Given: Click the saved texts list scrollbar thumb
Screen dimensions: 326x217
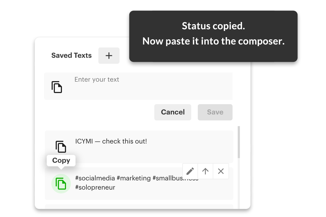Looking at the screenshot, I should tap(239, 142).
